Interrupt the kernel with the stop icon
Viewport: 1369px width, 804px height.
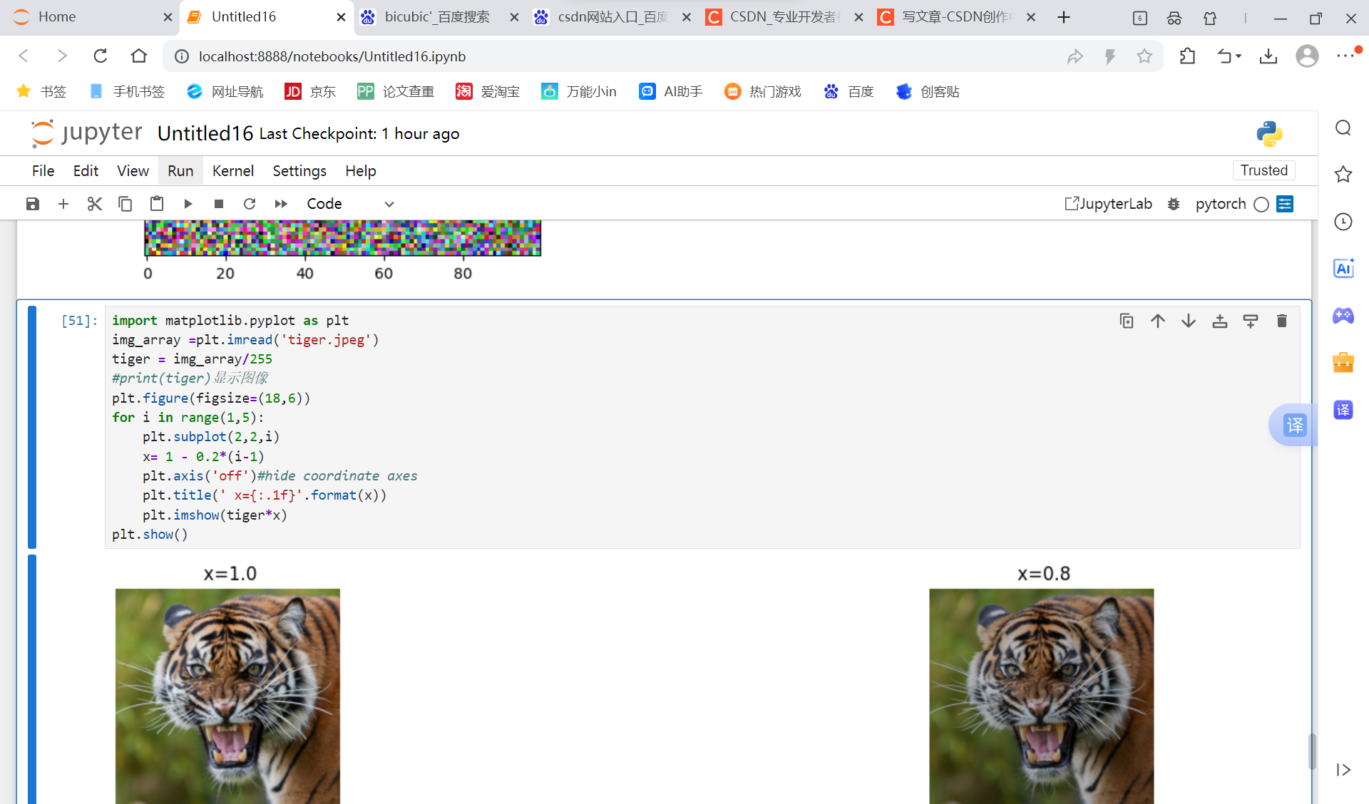pyautogui.click(x=219, y=204)
